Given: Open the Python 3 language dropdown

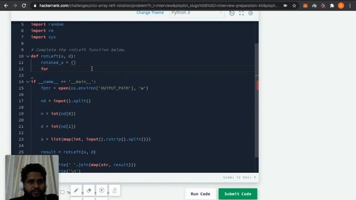Looking at the screenshot, I should pos(196,13).
